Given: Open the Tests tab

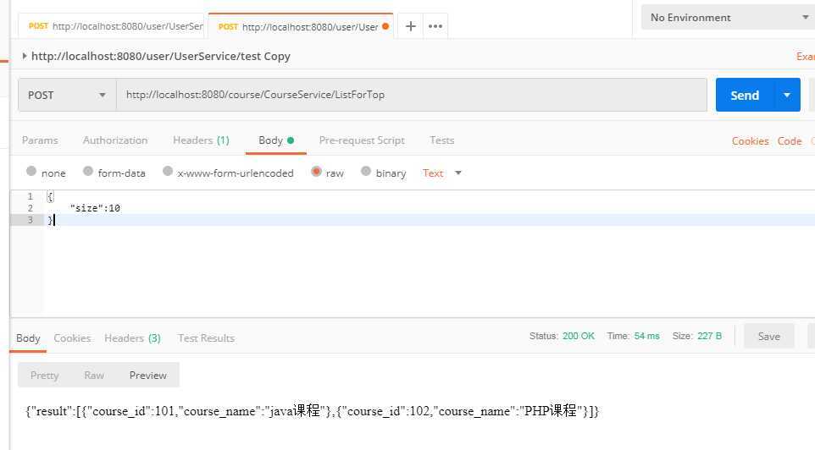Looking at the screenshot, I should pyautogui.click(x=441, y=140).
